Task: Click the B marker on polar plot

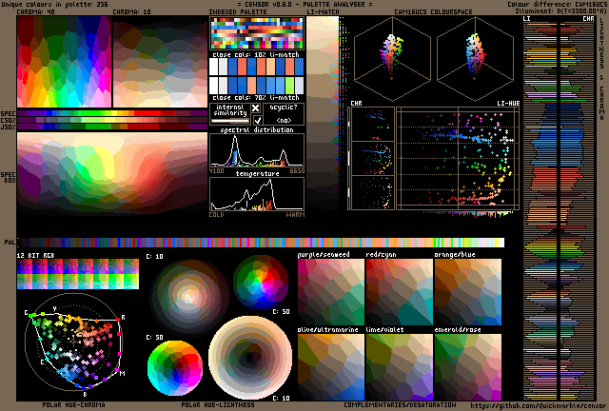Action: click(85, 395)
